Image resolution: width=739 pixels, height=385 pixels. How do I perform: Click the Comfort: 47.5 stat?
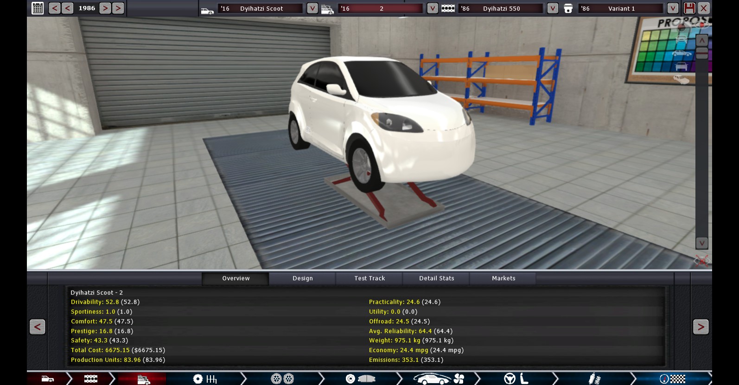pos(102,321)
